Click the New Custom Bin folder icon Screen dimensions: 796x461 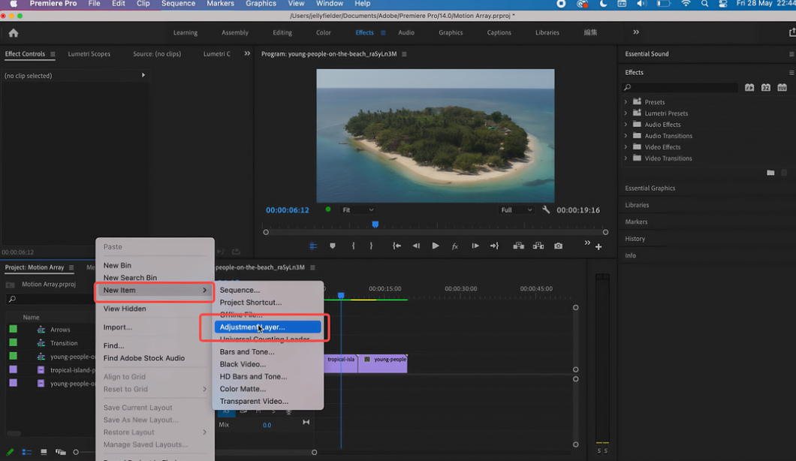[770, 173]
